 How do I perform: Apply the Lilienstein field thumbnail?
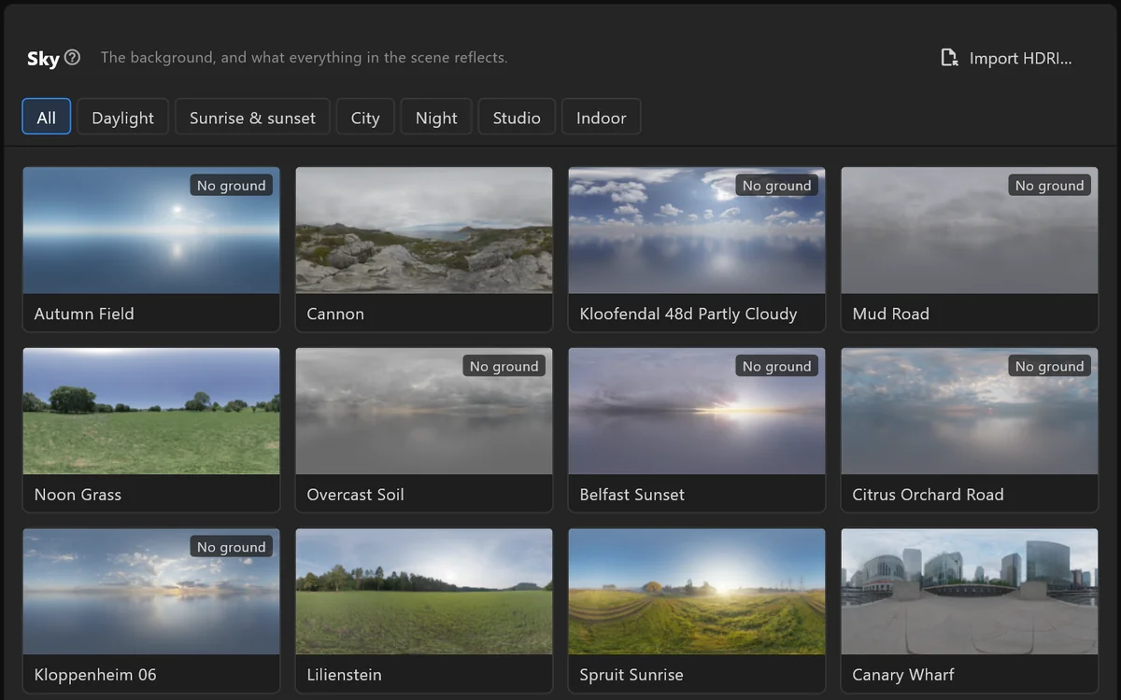[x=424, y=592]
